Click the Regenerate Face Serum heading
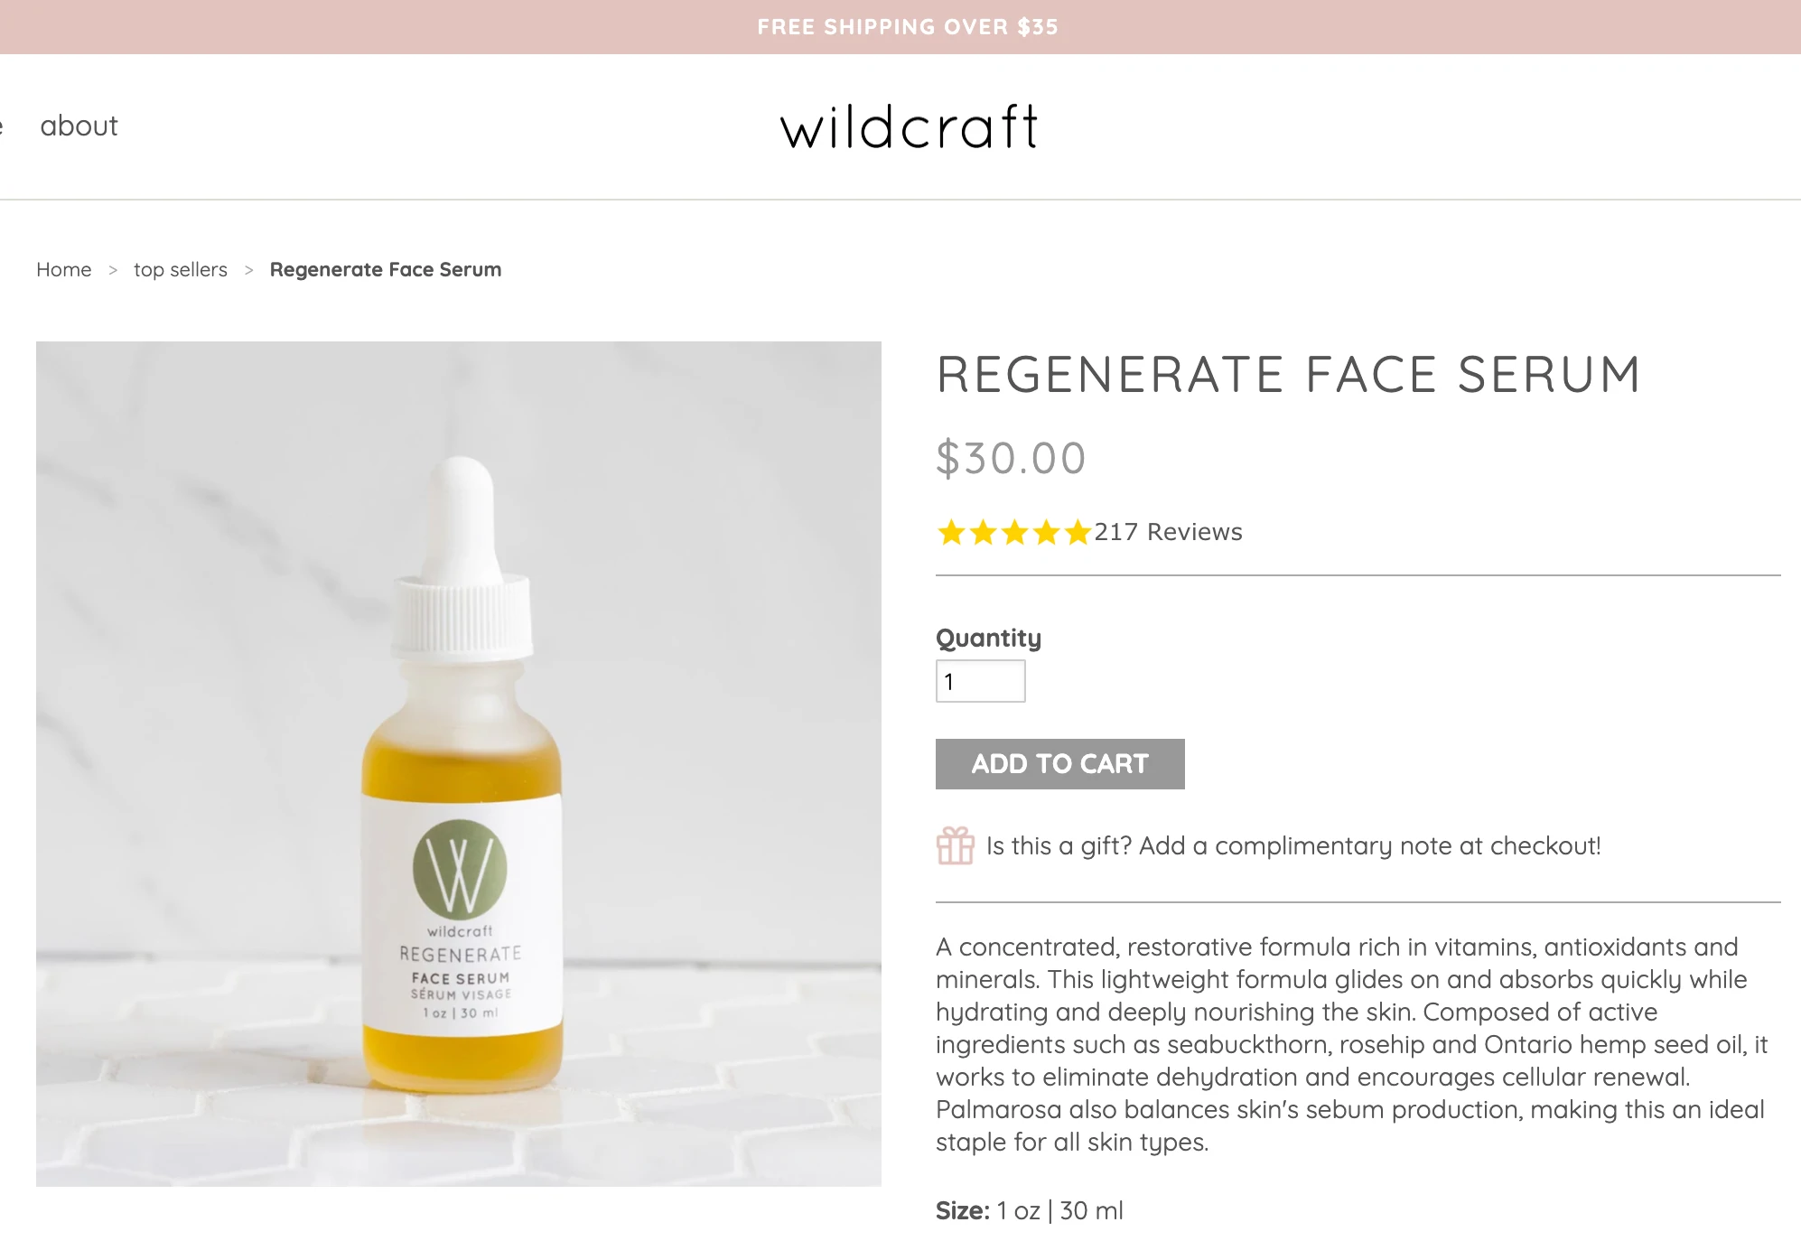Viewport: 1801px width, 1241px height. [x=1289, y=375]
